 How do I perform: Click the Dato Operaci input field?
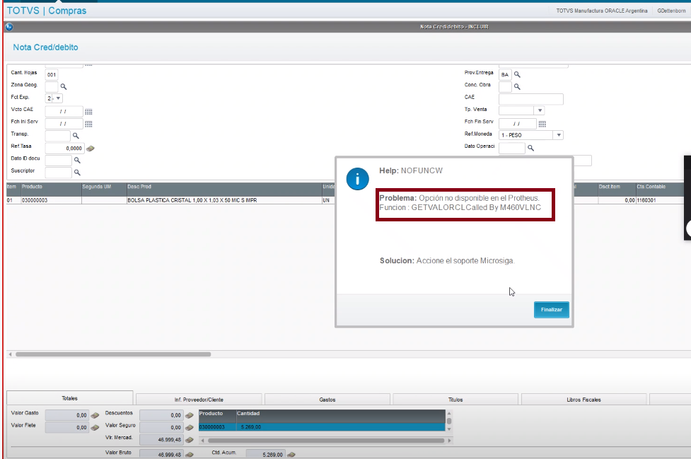point(511,148)
